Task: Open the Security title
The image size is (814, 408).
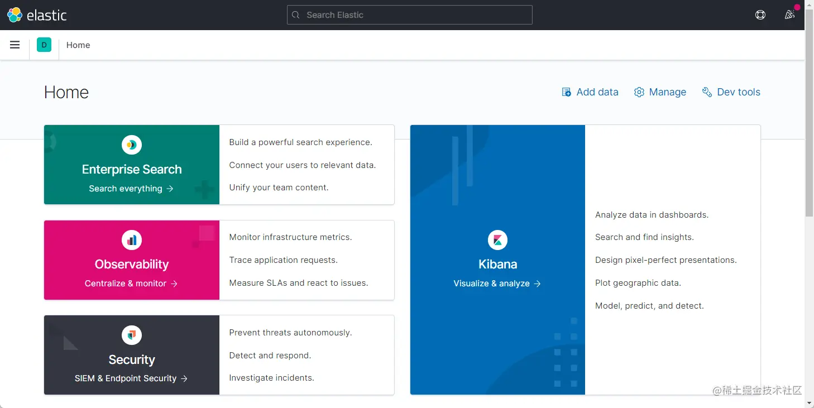Action: 132,359
